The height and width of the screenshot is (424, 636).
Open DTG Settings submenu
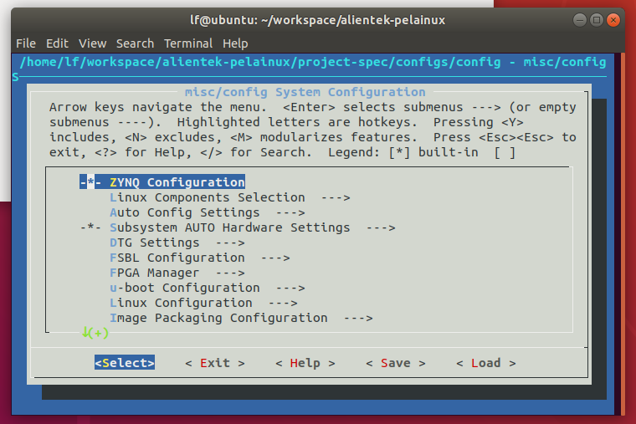[177, 243]
